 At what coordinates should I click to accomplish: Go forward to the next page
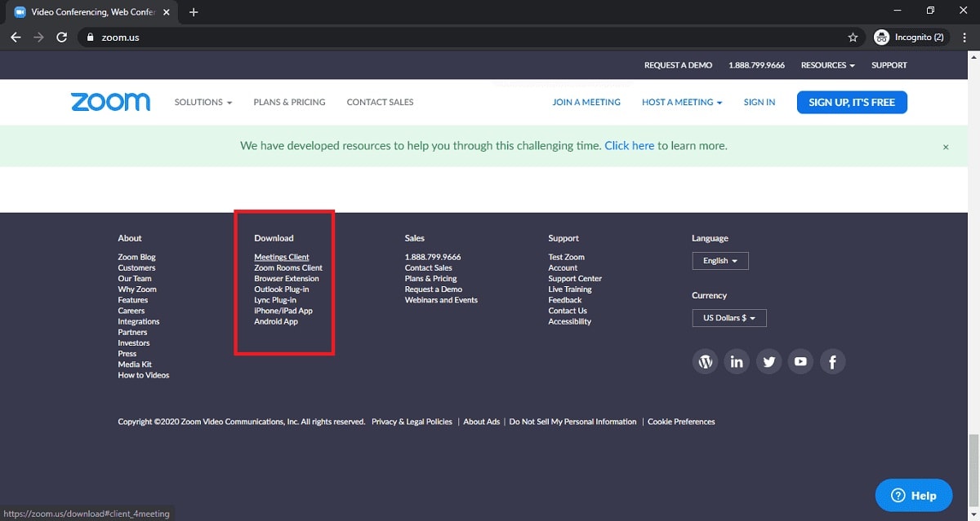[x=38, y=38]
